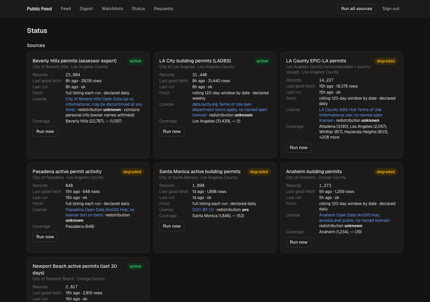Run now for LA City building permits

pyautogui.click(x=172, y=132)
